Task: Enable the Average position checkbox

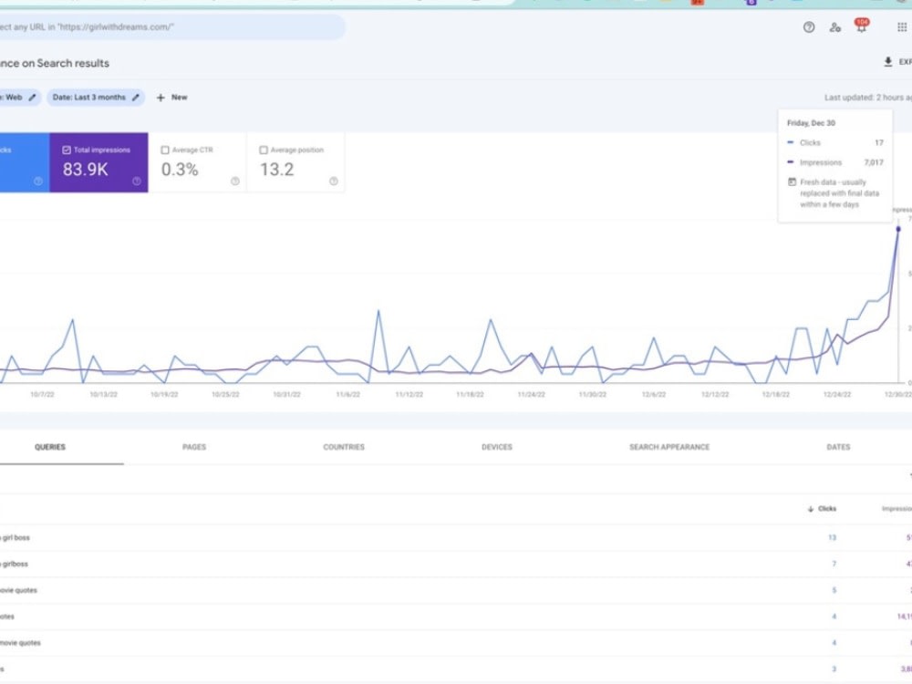Action: tap(264, 150)
